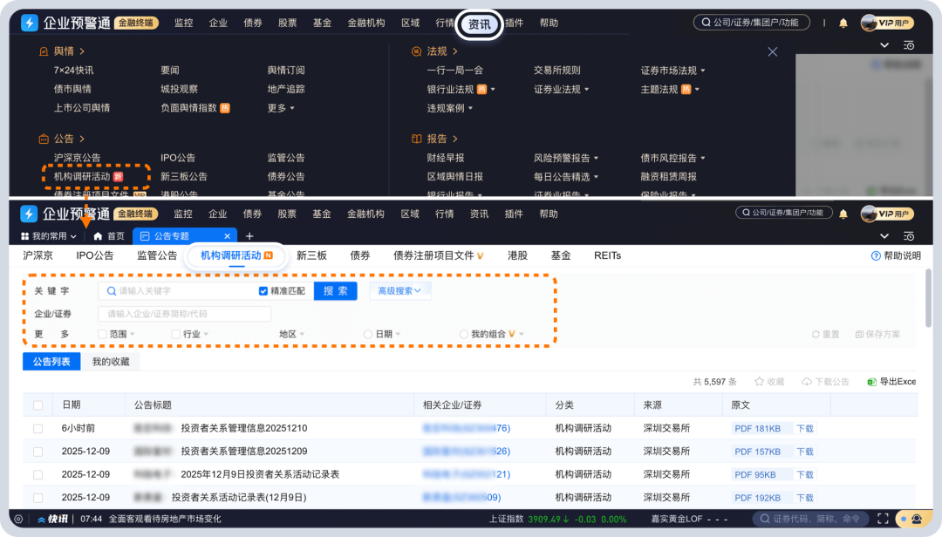This screenshot has height=537, width=942.
Task: Click the 请输入关键字 keyword input field
Action: [183, 291]
